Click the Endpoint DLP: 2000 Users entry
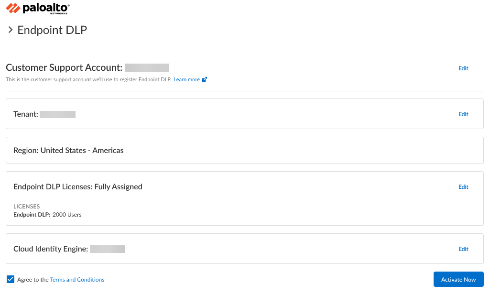Image resolution: width=490 pixels, height=295 pixels. pyautogui.click(x=47, y=215)
